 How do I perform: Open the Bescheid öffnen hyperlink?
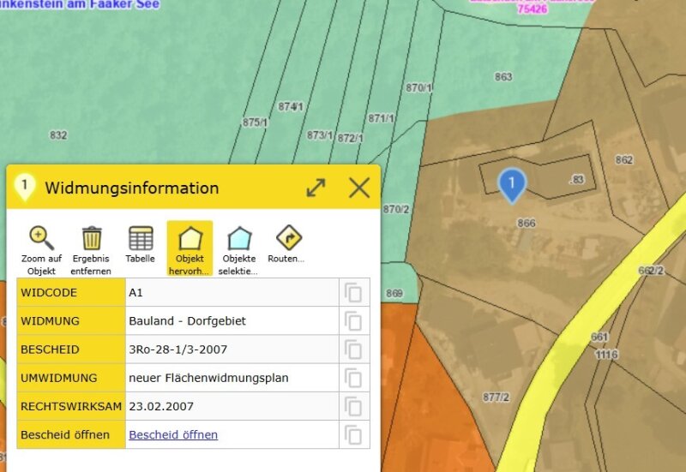point(173,435)
